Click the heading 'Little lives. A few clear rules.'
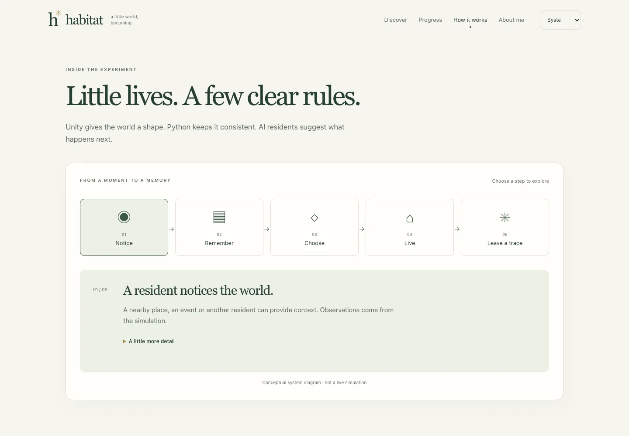 click(x=213, y=96)
